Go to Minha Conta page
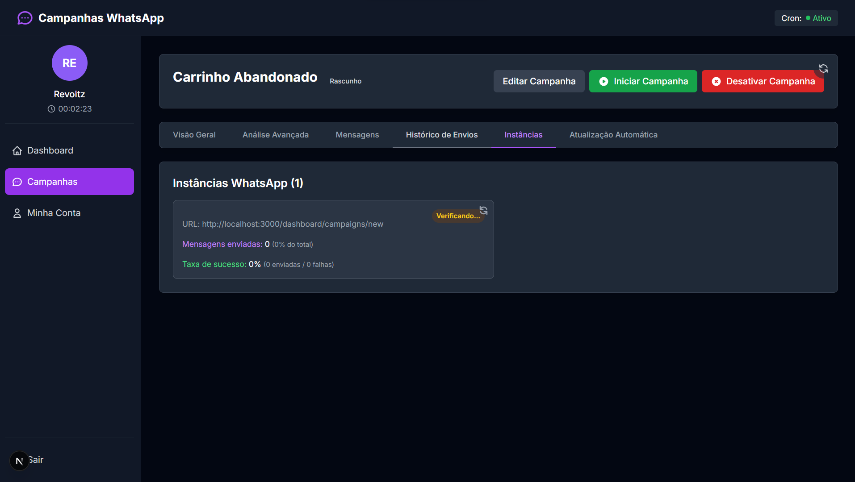Image resolution: width=855 pixels, height=482 pixels. 69,213
